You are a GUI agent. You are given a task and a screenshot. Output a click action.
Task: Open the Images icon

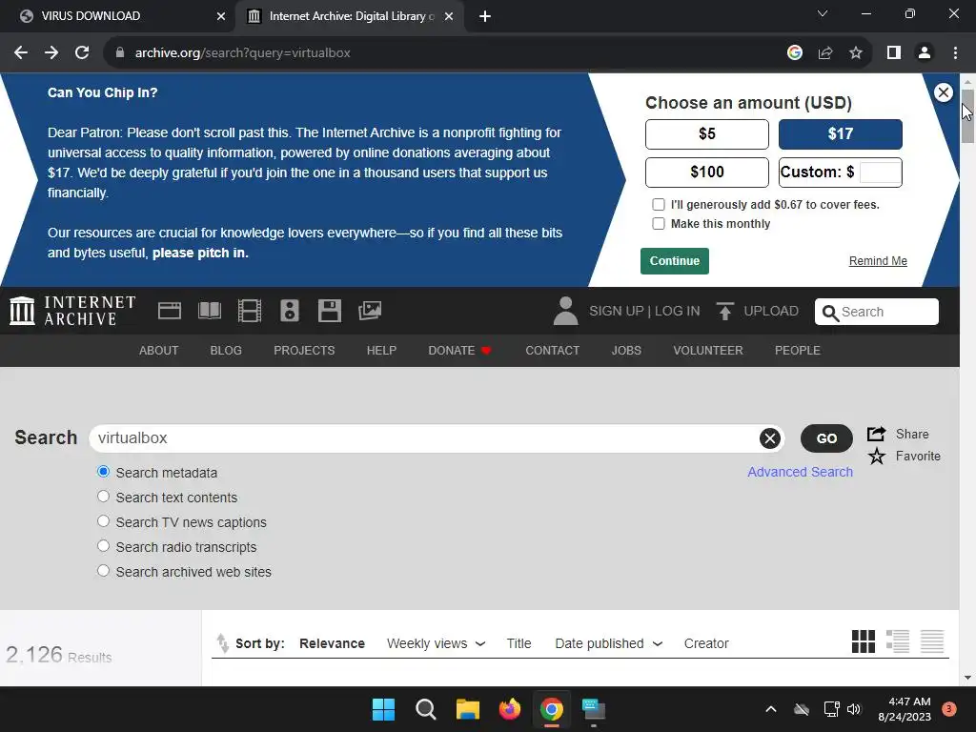[370, 311]
